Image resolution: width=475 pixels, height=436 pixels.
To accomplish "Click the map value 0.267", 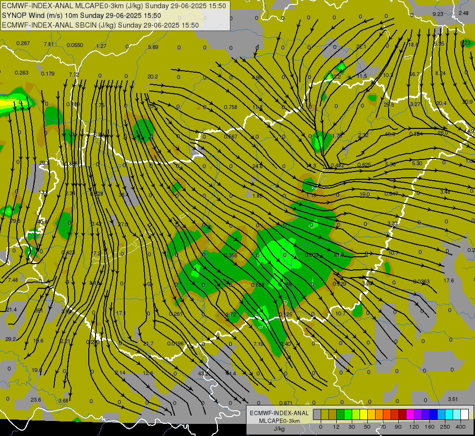I will point(23,43).
